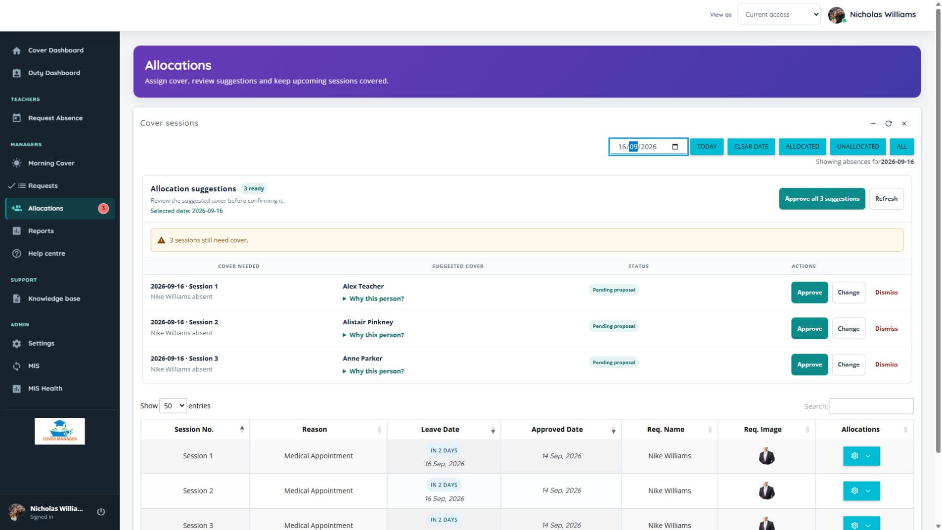The height and width of the screenshot is (530, 942).
Task: Open the Cover Dashboard home icon
Action: (x=16, y=50)
